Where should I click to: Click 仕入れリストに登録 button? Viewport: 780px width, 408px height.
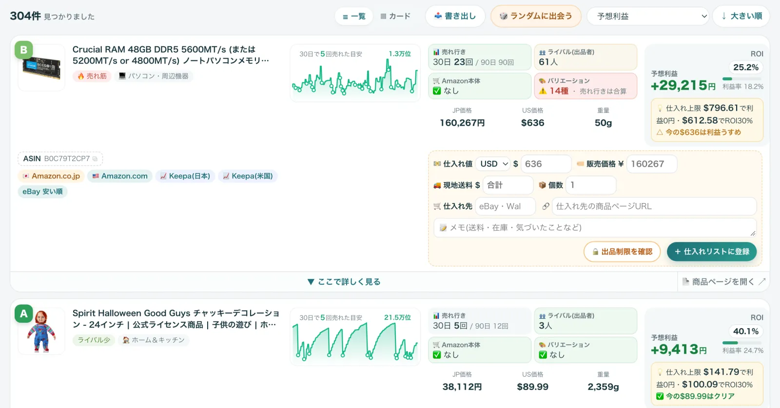[712, 252]
